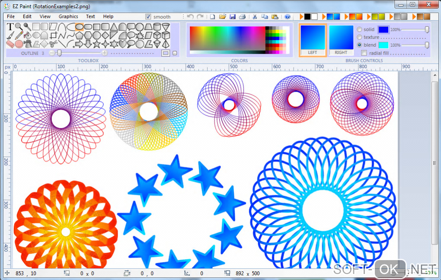Viewport: 441px width, 280px height.
Task: Choose the crop tool
Action: tap(54, 36)
